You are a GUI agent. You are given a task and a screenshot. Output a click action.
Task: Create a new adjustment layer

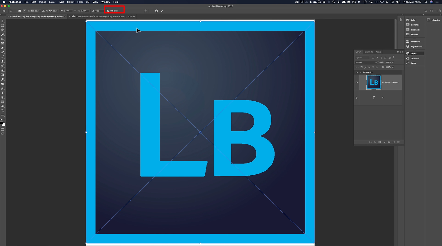(x=384, y=142)
